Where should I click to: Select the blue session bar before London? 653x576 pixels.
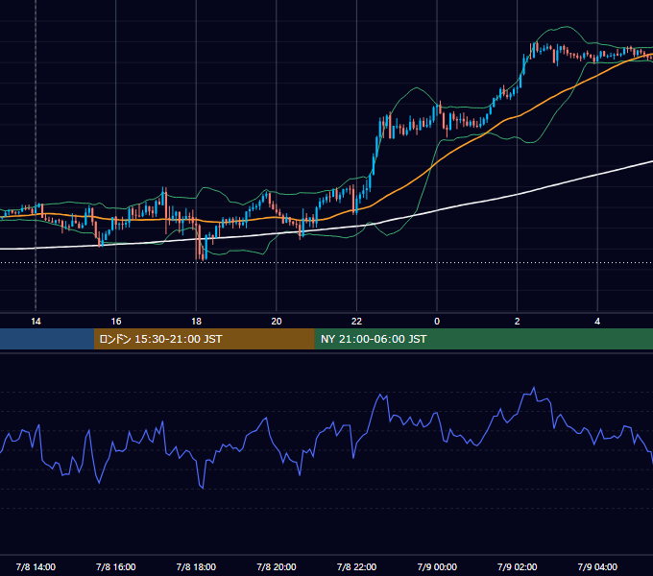coord(47,339)
